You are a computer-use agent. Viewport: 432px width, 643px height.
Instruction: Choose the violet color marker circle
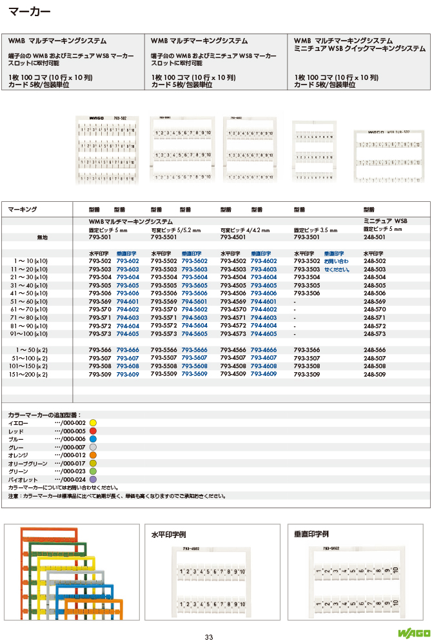(93, 480)
